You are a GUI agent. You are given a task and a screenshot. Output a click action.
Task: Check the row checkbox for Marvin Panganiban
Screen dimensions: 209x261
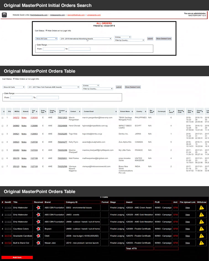coord(3,118)
